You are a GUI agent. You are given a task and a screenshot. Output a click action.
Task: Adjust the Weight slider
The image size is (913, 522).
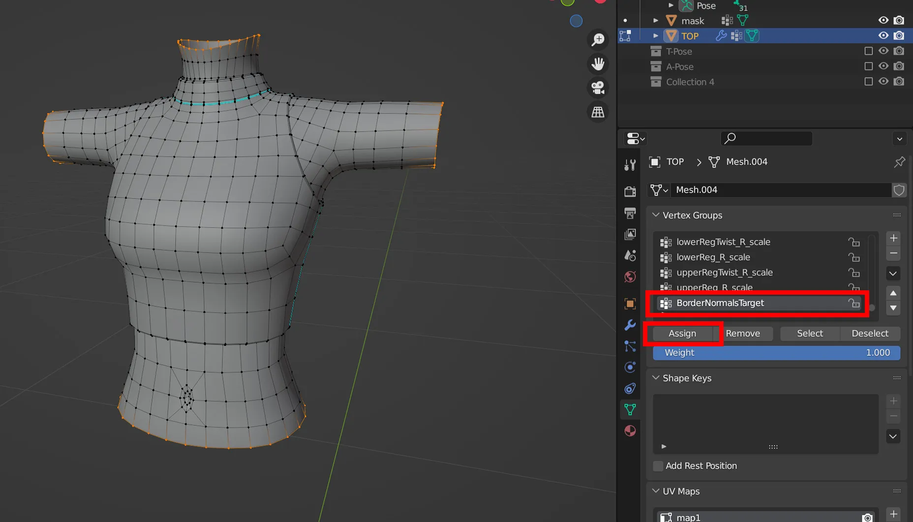(776, 353)
